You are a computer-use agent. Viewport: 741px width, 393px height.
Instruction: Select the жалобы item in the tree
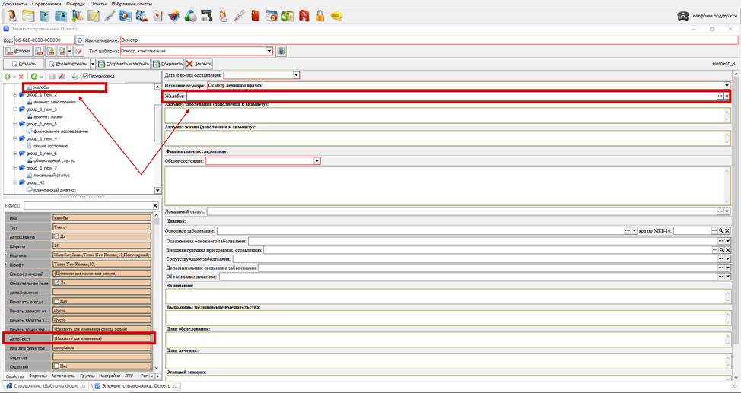(x=41, y=87)
